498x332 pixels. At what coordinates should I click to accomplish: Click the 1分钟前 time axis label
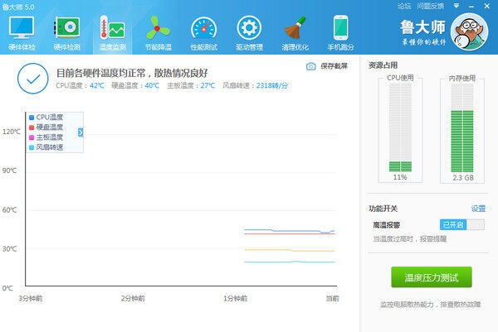(236, 298)
